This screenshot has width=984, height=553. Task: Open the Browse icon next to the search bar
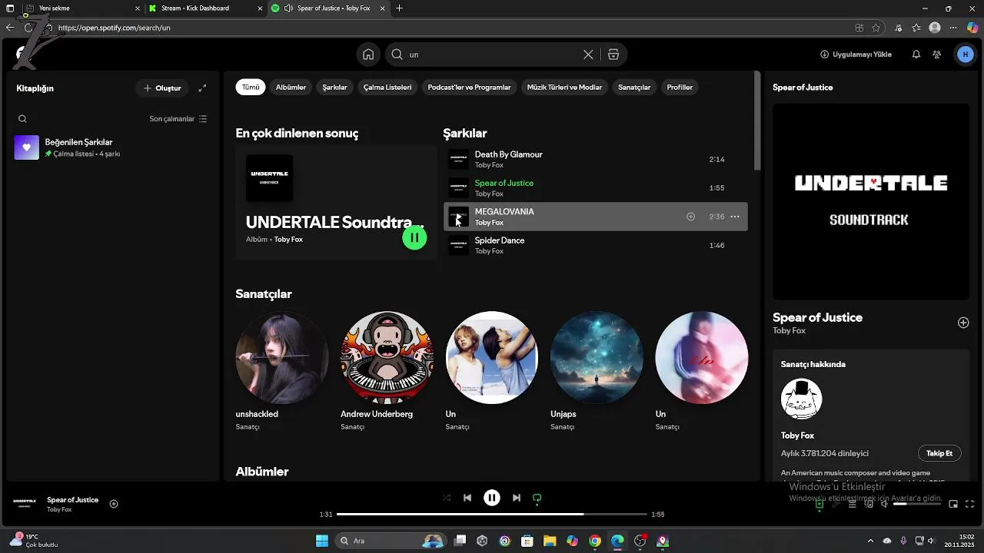pyautogui.click(x=613, y=55)
